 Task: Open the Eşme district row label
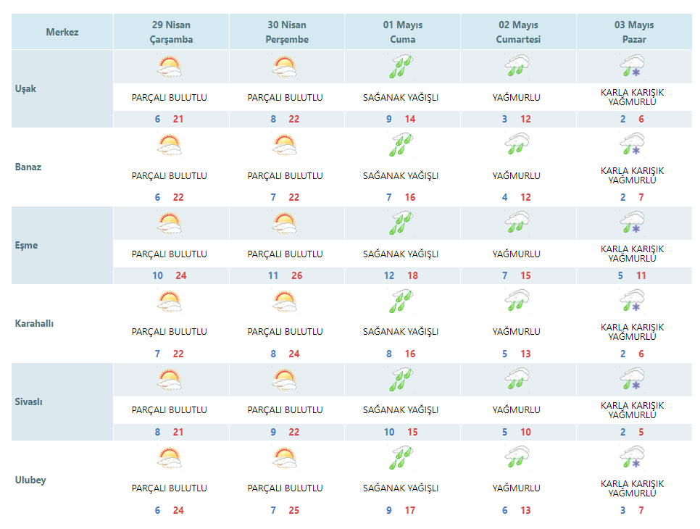27,246
